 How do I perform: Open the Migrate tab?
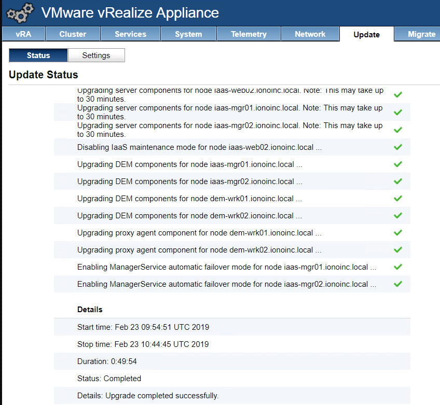421,34
